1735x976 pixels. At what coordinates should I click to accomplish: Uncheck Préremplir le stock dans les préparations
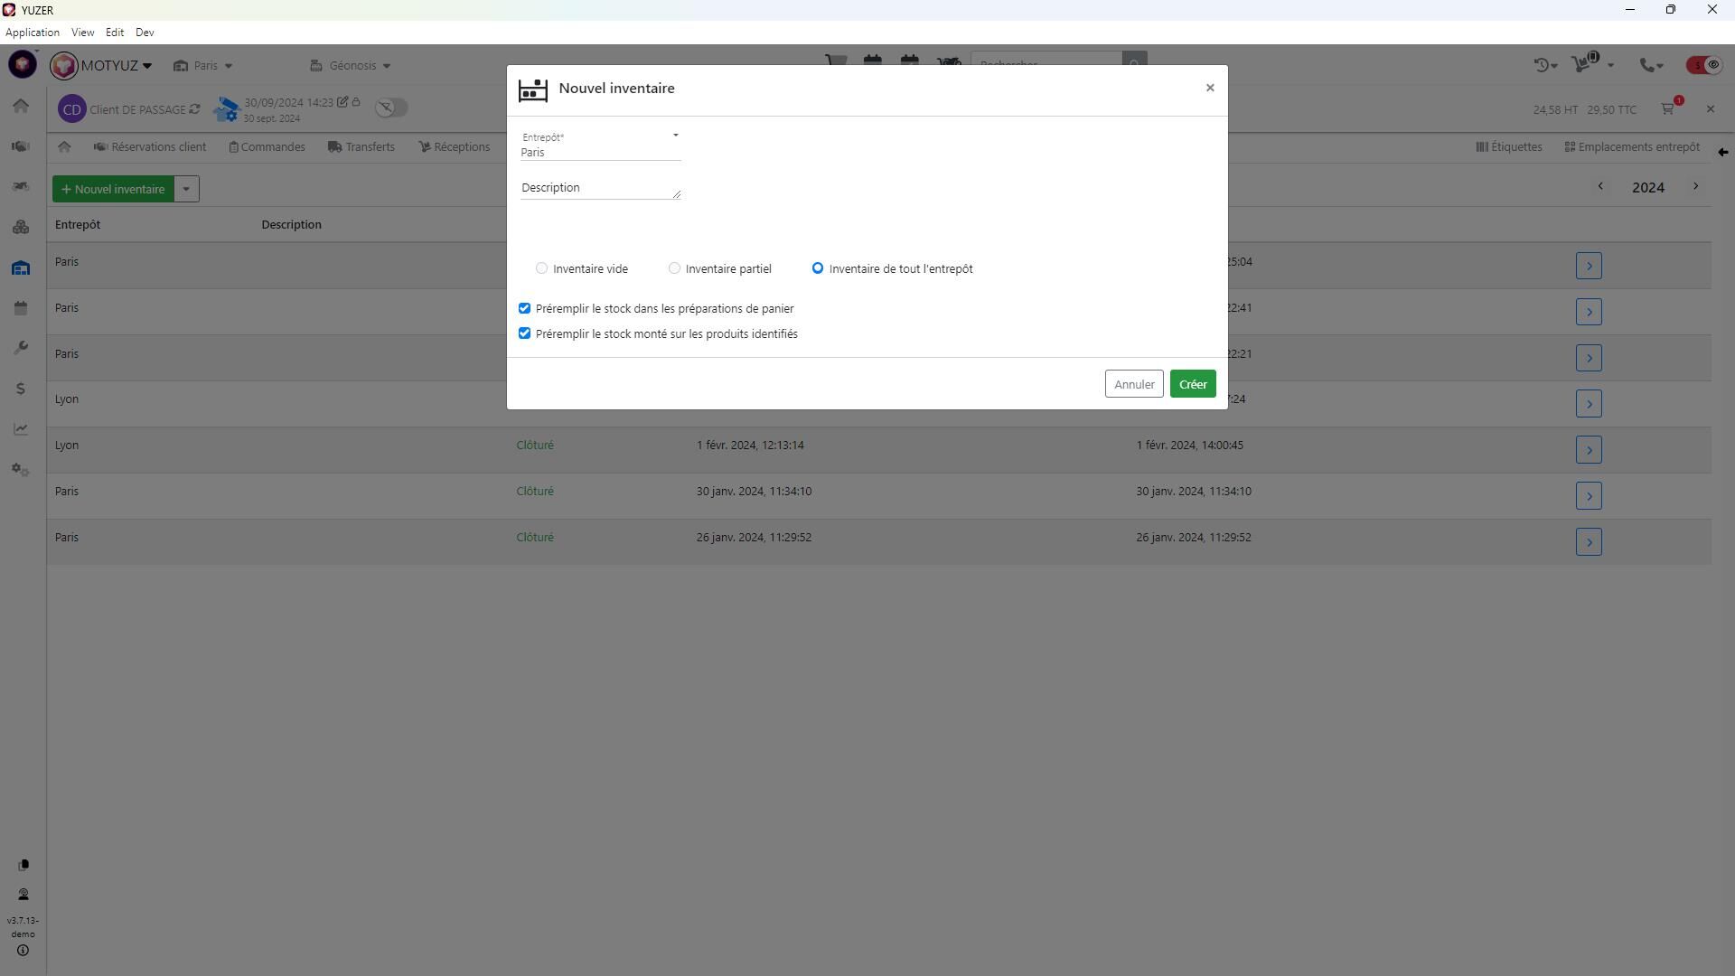pyautogui.click(x=524, y=309)
